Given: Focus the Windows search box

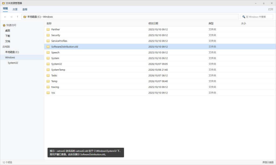Looking at the screenshot, I should click(x=257, y=17).
